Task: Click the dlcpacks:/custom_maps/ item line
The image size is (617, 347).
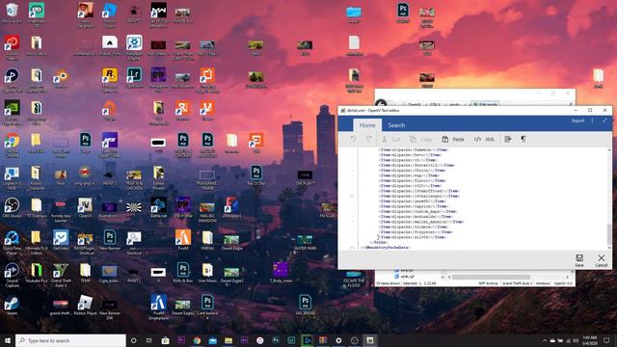Action: coord(417,211)
